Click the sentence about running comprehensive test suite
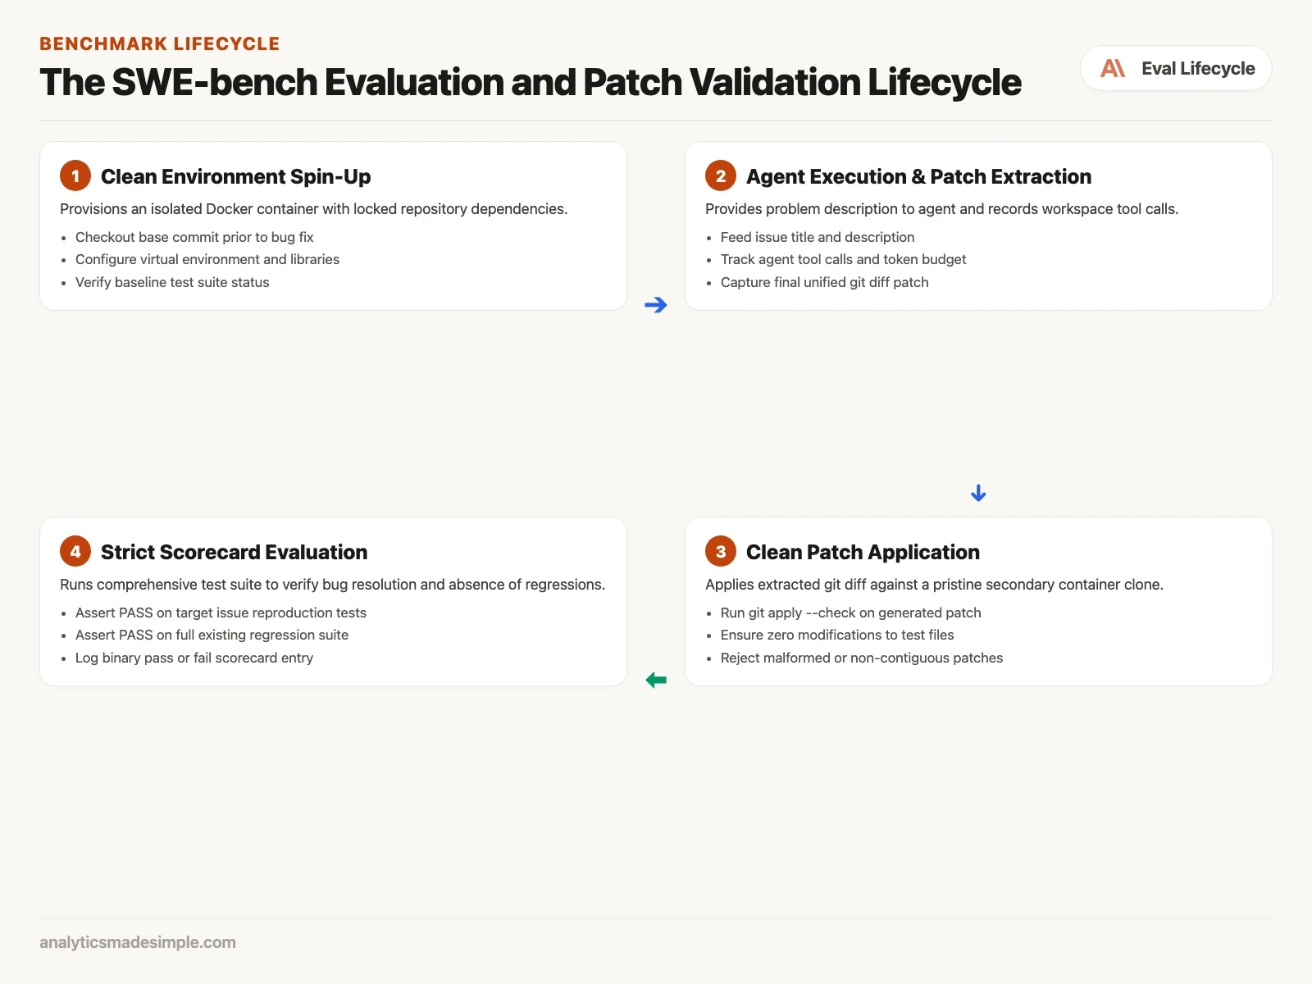 (332, 585)
